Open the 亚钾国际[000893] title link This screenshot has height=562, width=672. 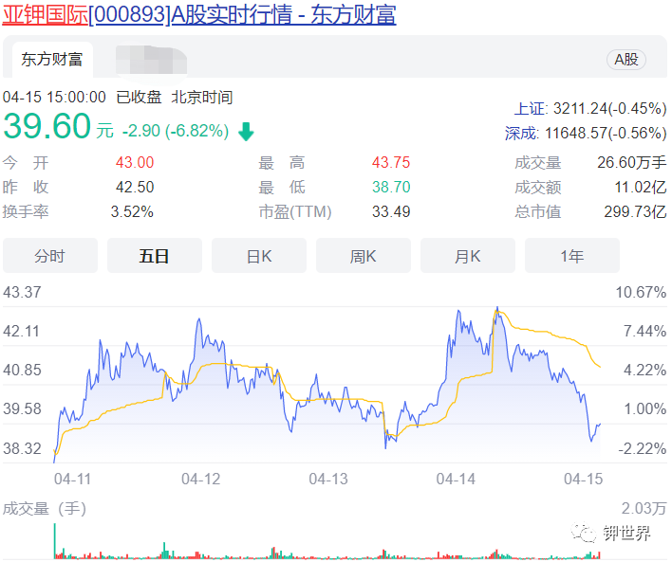pyautogui.click(x=199, y=14)
